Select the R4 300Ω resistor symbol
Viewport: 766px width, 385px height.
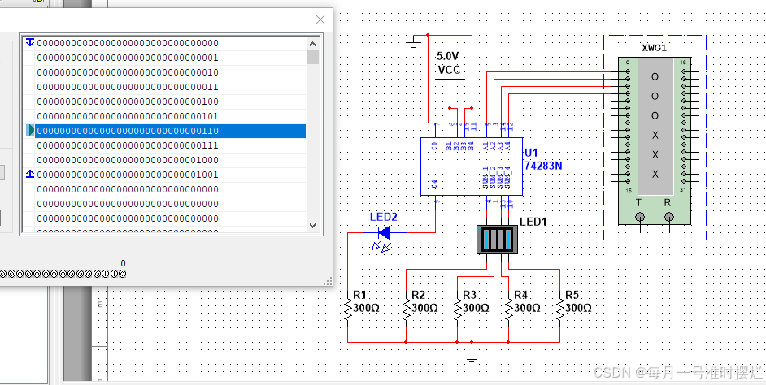[x=508, y=309]
